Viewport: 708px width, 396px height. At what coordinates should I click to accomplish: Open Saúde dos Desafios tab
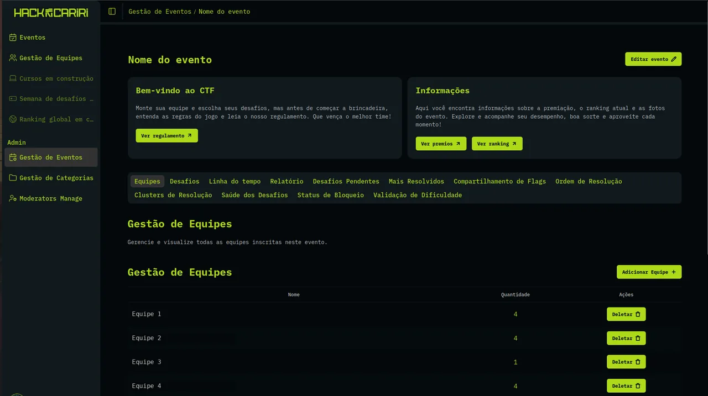[254, 195]
